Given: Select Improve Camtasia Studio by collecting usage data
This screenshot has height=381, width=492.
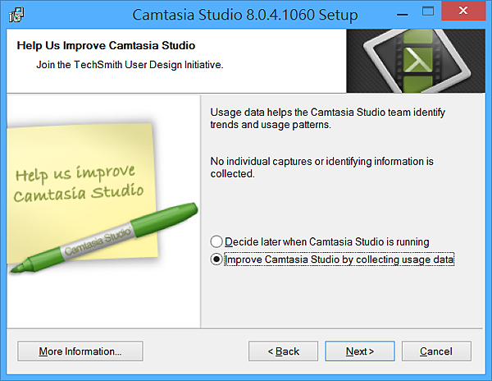Looking at the screenshot, I should tap(332, 259).
